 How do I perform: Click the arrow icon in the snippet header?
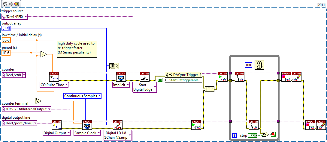click(x=11, y=4)
